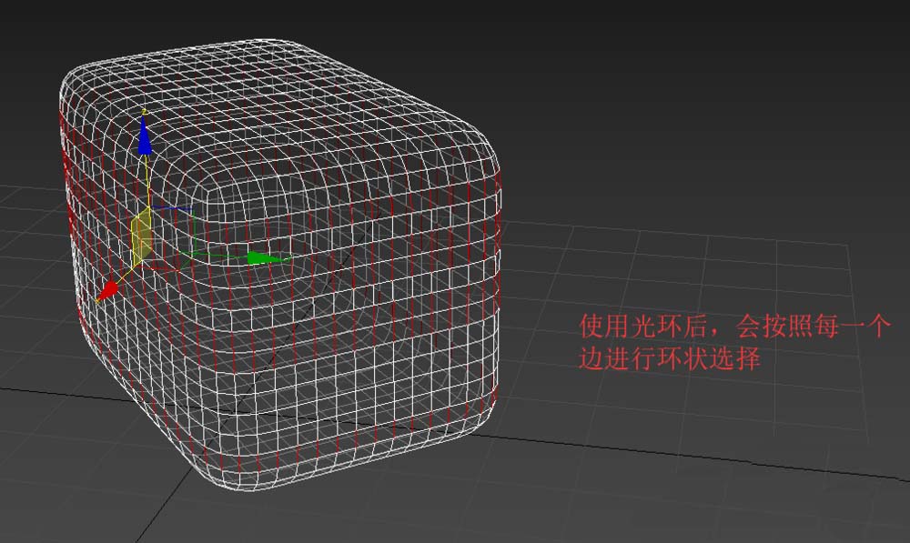Click the blue Z-axis arrow of the gizmo
910x543 pixels.
coord(145,137)
